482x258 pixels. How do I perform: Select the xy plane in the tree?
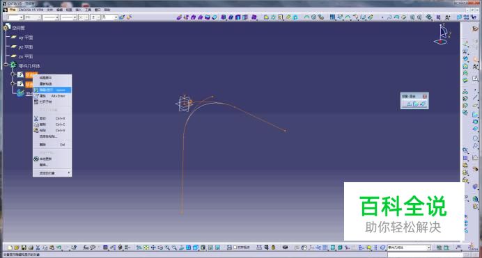26,38
